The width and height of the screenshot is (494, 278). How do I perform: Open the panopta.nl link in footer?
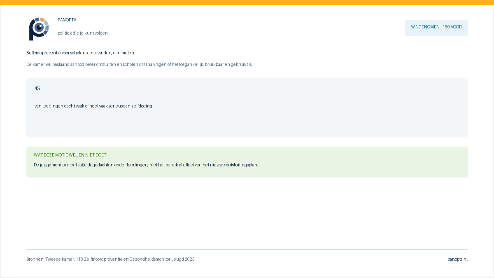coord(458,259)
